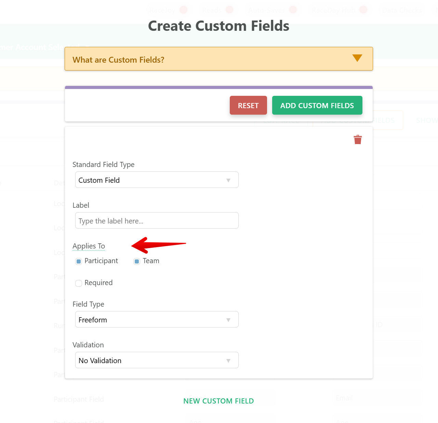Toggle the Participant checkbox

[x=79, y=261]
